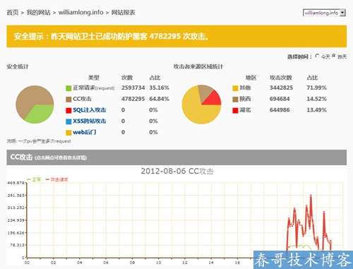Click the 14.52% region percentage
This screenshot has width=353, height=269.
[x=316, y=99]
